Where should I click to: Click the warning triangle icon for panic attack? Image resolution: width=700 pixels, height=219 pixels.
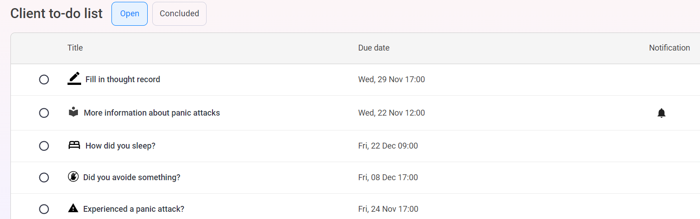(x=73, y=208)
